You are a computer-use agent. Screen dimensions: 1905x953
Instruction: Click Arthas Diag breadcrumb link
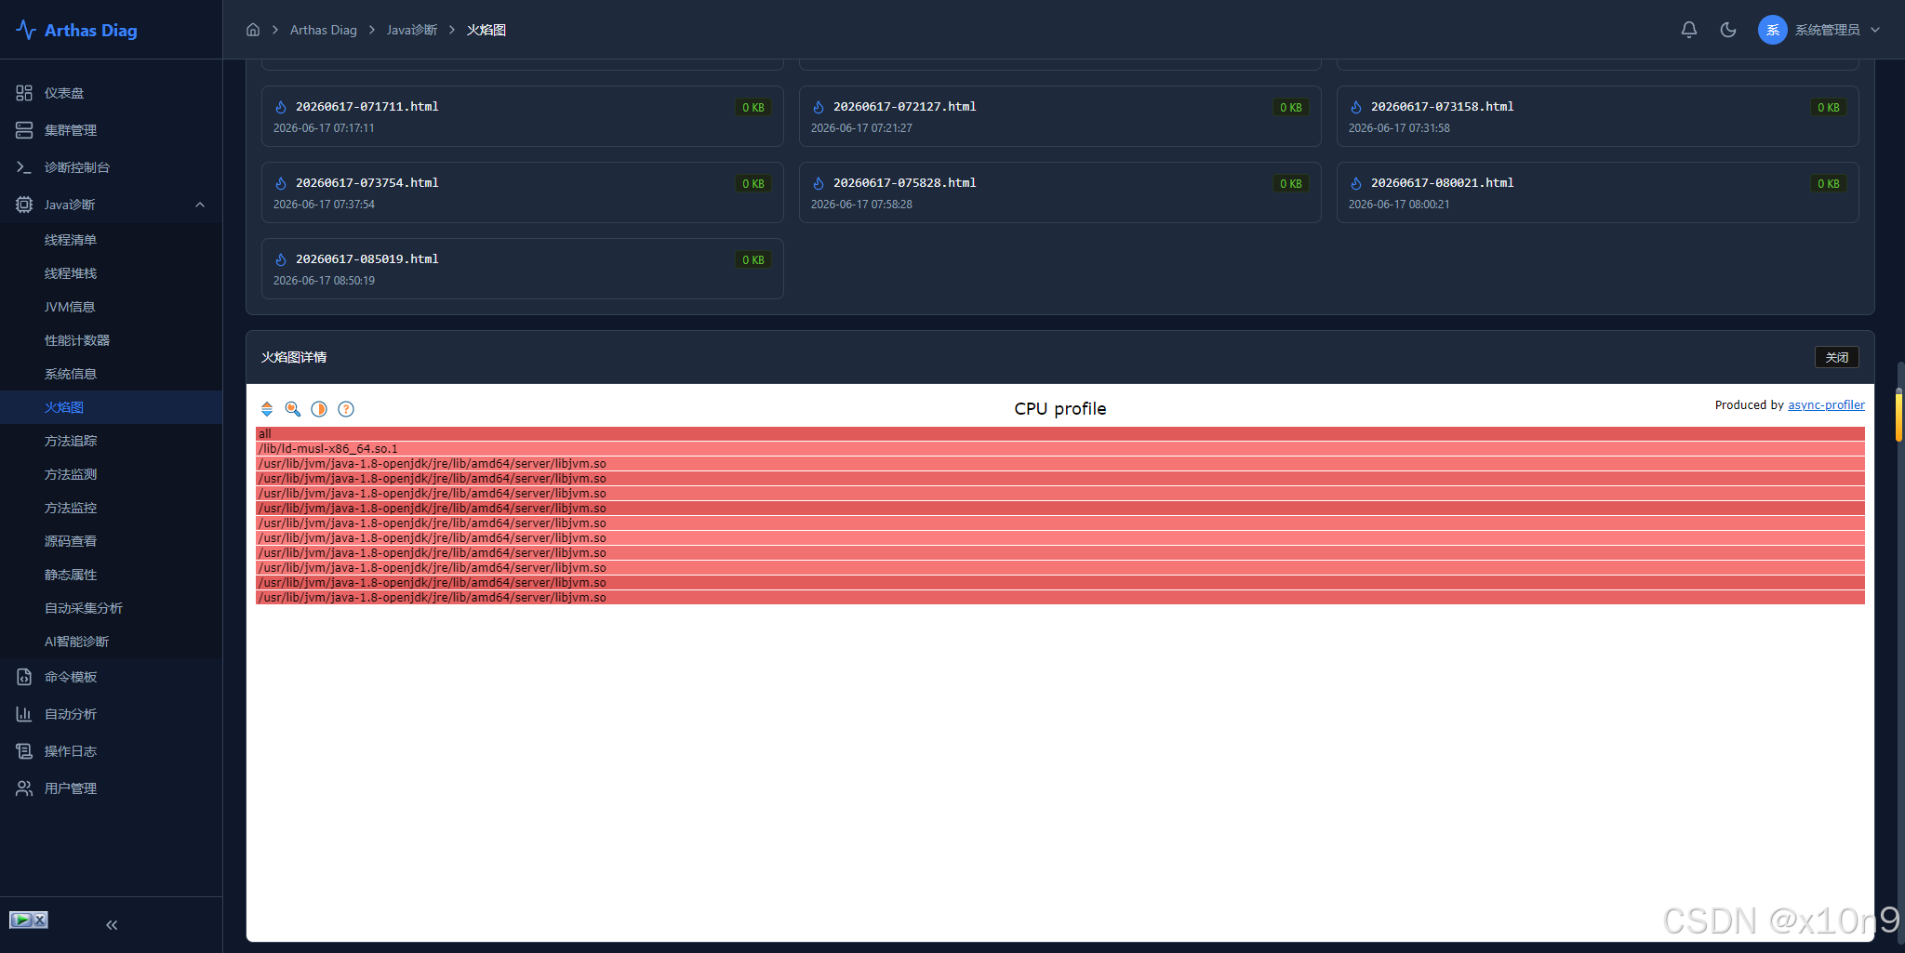pos(324,30)
